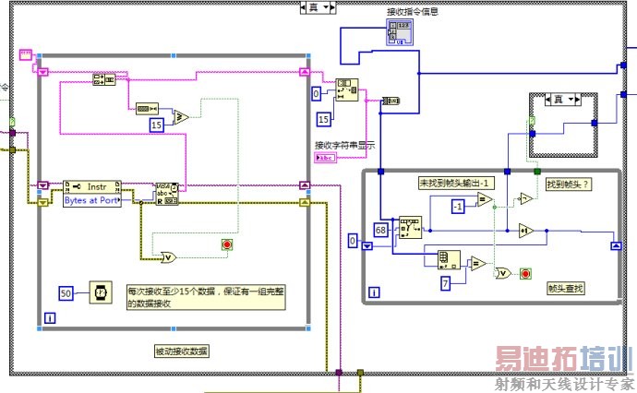Select the empty pink string constant at top left

26,54
